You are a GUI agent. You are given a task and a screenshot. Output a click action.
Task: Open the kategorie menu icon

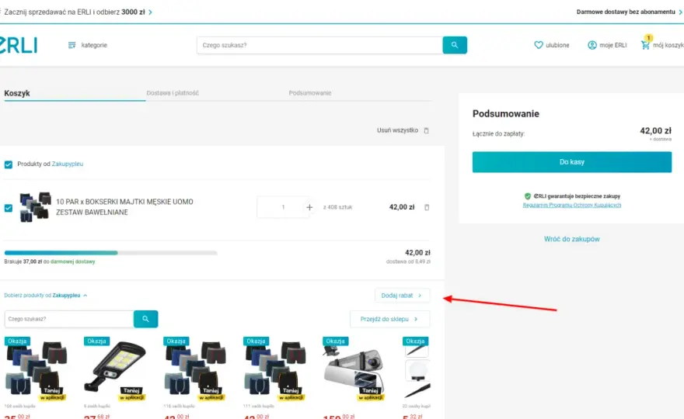[72, 45]
